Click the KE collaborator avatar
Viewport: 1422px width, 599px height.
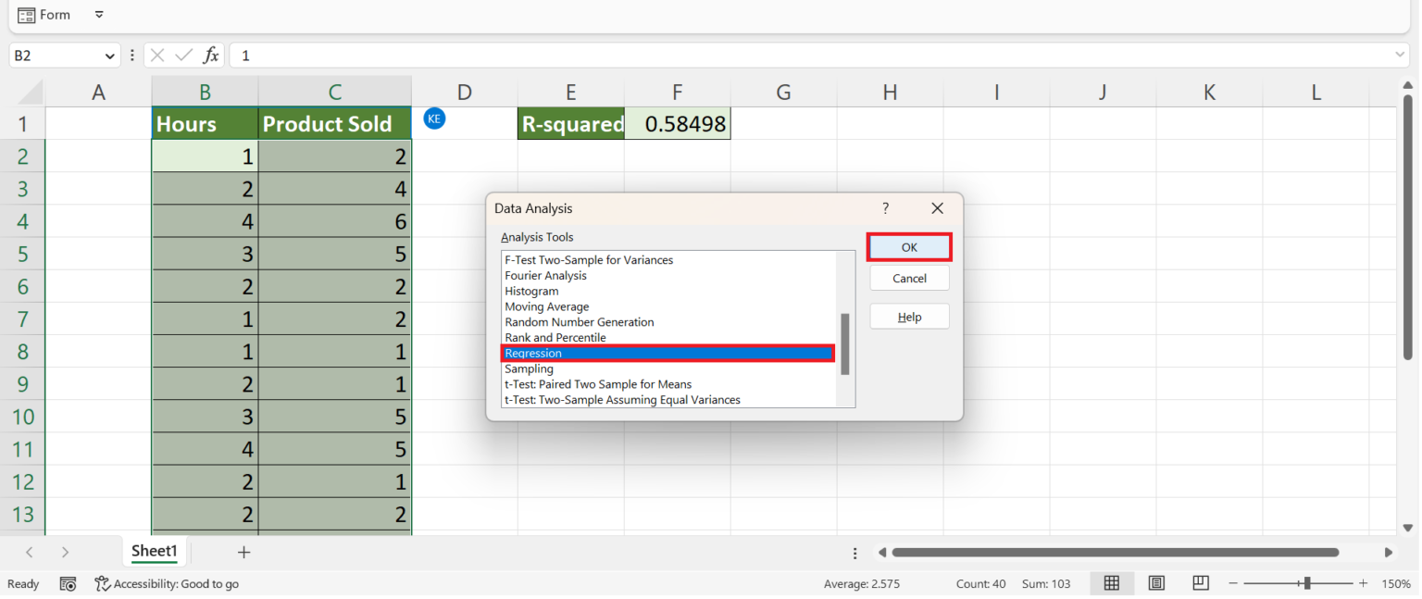click(434, 119)
